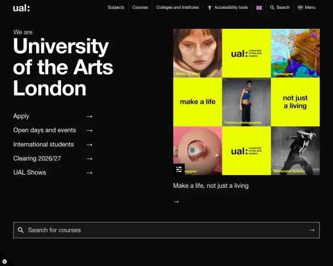Screen dimensions: 333x266
Task: Visit International students page
Action: click(43, 145)
